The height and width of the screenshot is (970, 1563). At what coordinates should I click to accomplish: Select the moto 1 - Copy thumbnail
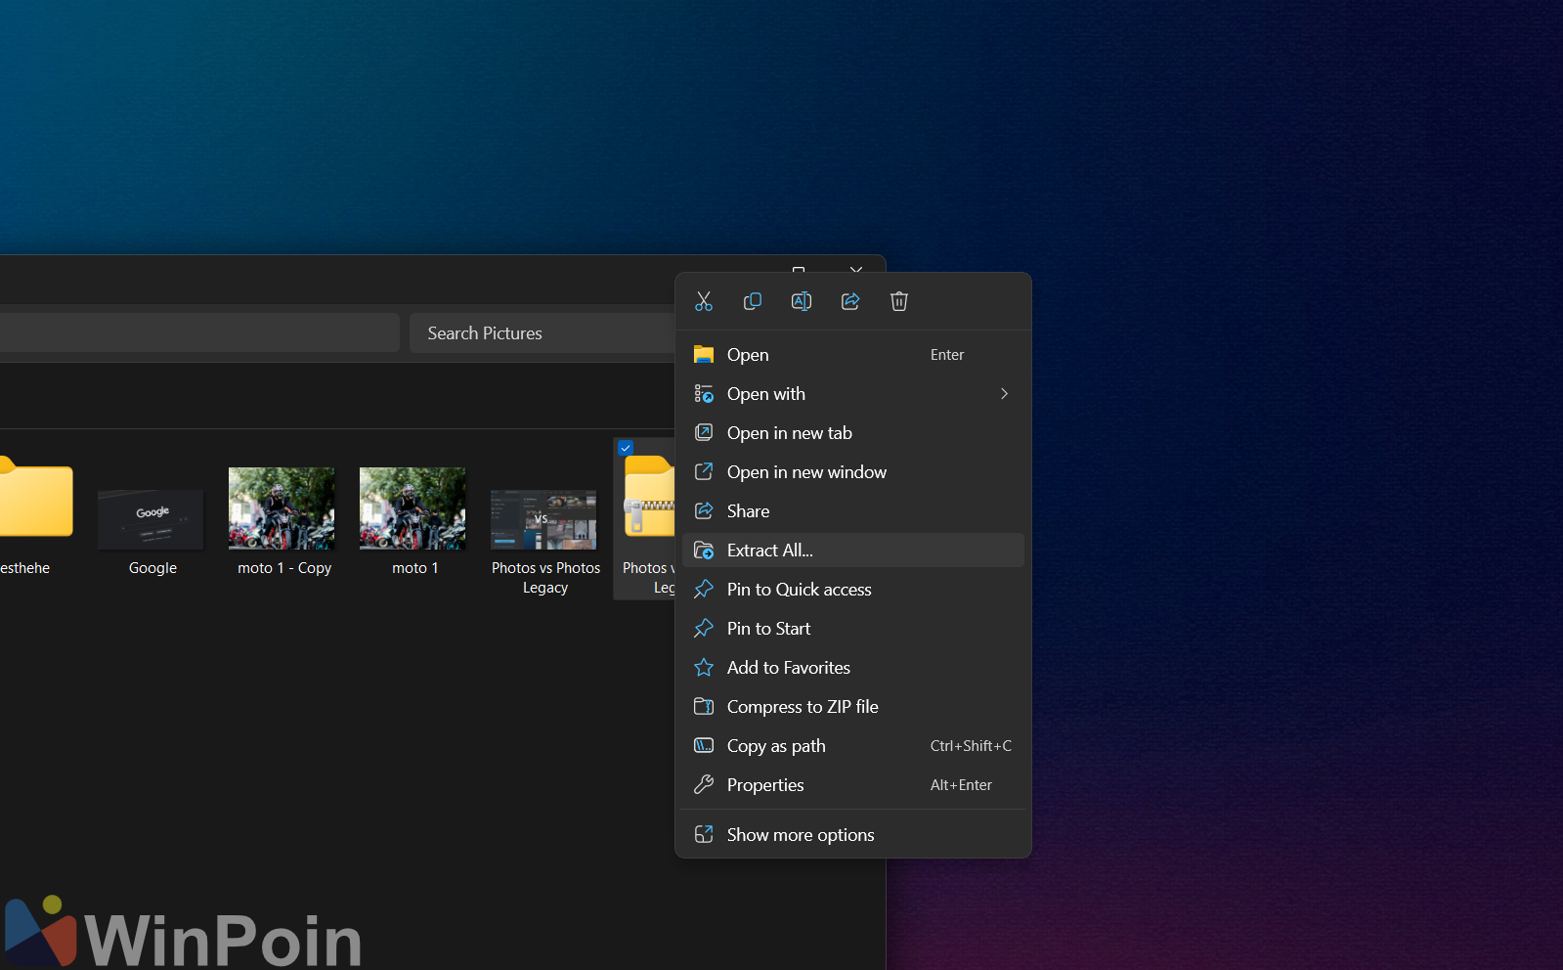(x=282, y=508)
